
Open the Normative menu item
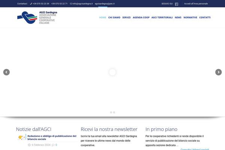(x=190, y=18)
